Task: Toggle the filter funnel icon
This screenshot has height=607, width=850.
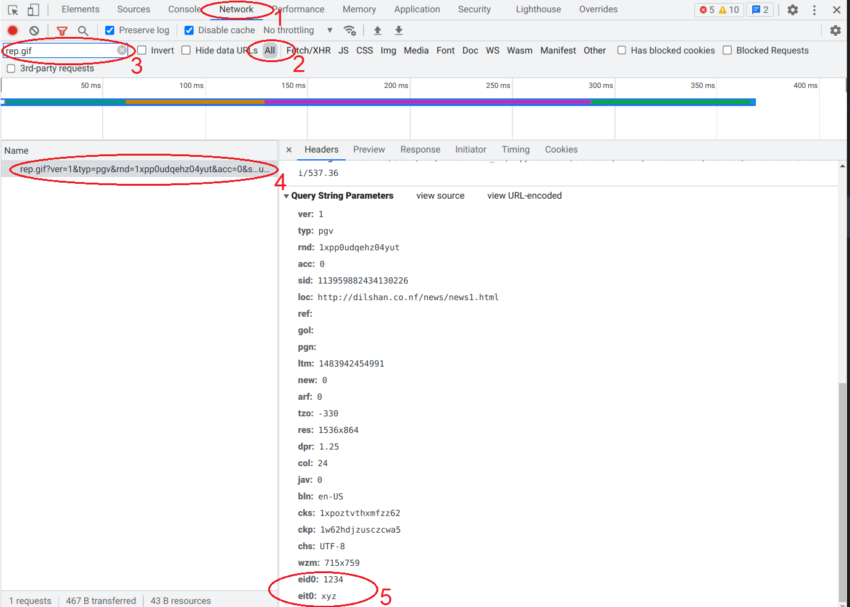Action: (x=62, y=30)
